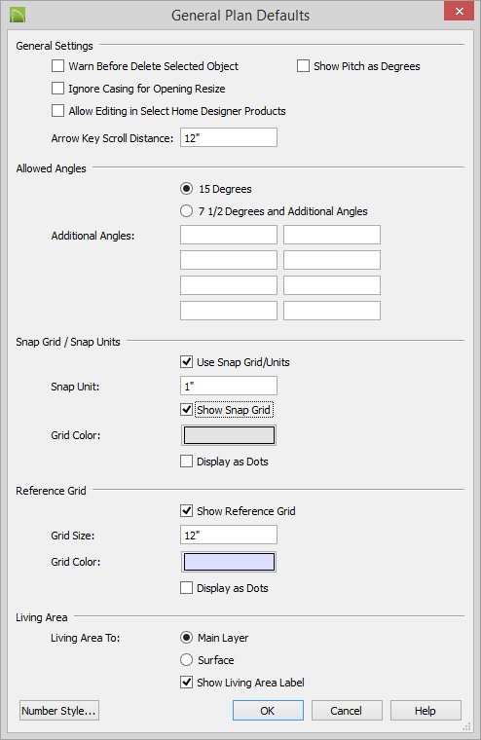Open the Snap Grid color swatch
Viewport: 481px width, 740px height.
coord(229,435)
